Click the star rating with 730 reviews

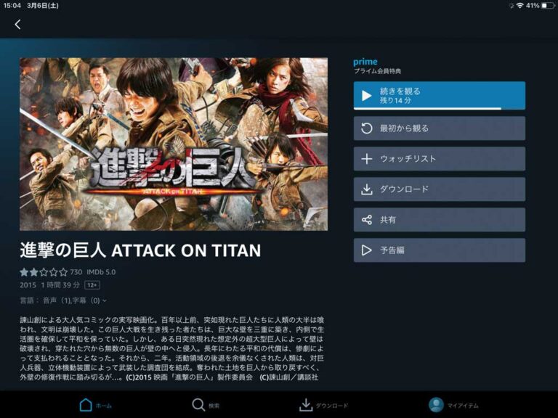[x=51, y=272]
